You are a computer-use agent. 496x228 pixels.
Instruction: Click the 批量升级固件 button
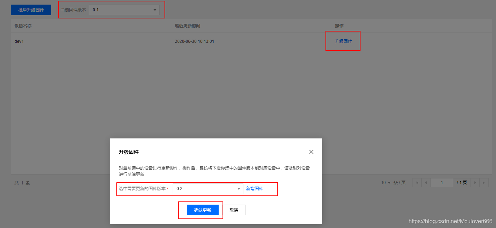[31, 10]
